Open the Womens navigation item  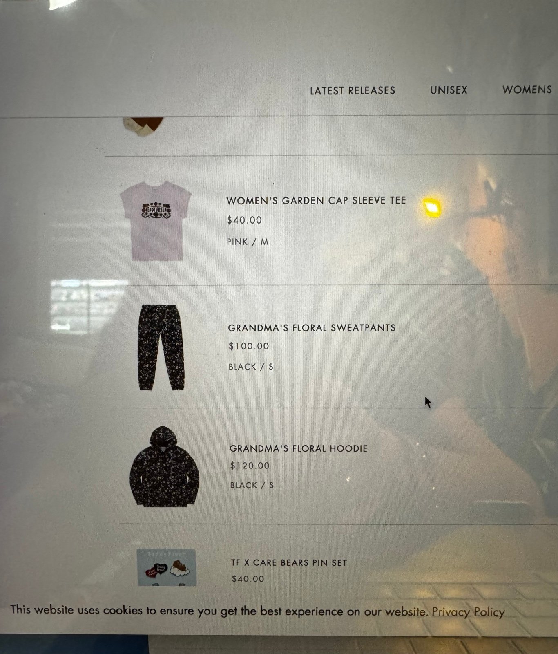[x=527, y=90]
